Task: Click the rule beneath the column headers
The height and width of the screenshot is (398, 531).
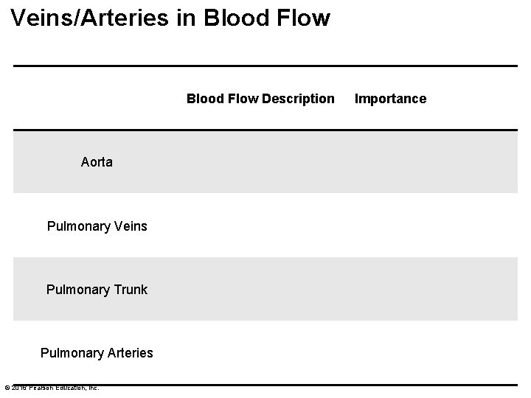Action: (x=265, y=130)
